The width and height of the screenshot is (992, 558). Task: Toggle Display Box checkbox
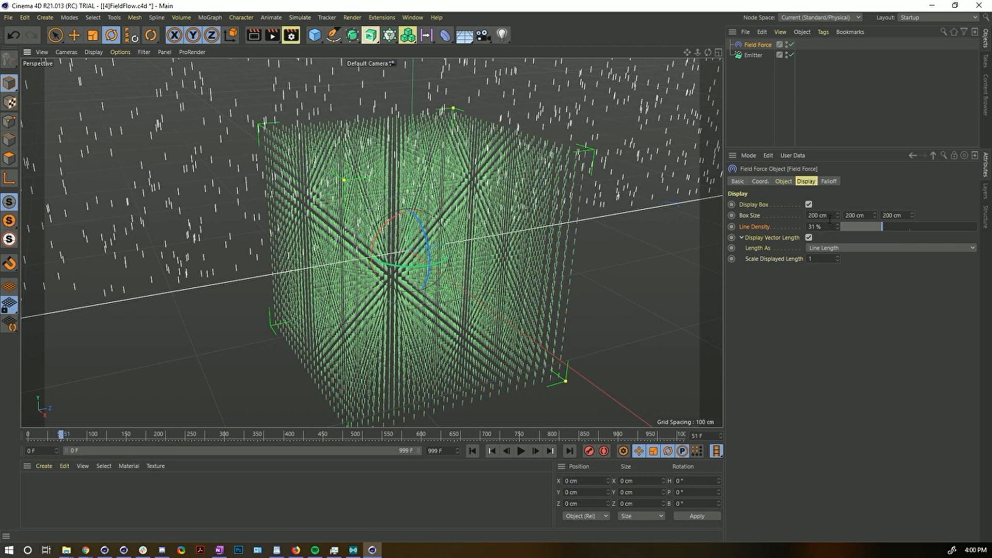pos(808,205)
